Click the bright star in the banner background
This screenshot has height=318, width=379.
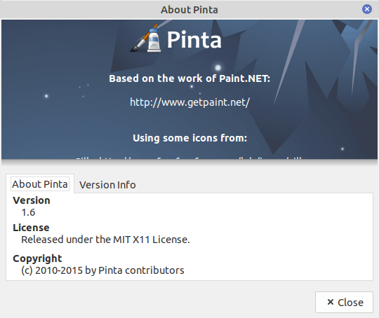218,67
